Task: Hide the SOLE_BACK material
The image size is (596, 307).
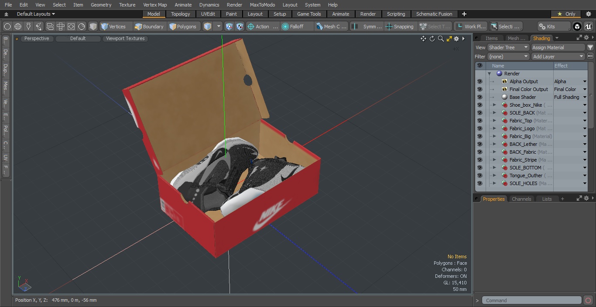Action: pos(480,113)
